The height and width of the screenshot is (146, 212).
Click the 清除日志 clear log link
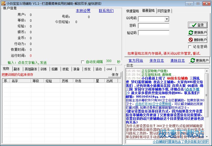point(177,60)
